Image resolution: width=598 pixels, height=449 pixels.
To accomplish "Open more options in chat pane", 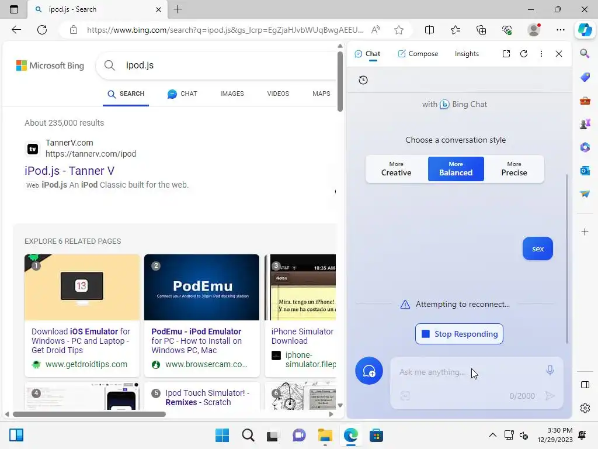I will [x=541, y=54].
